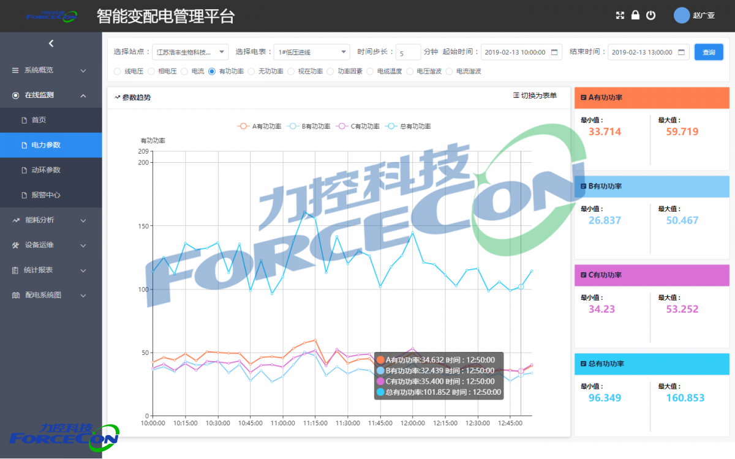Open 电力参数 in the sidebar
The width and height of the screenshot is (735, 459).
coord(51,145)
